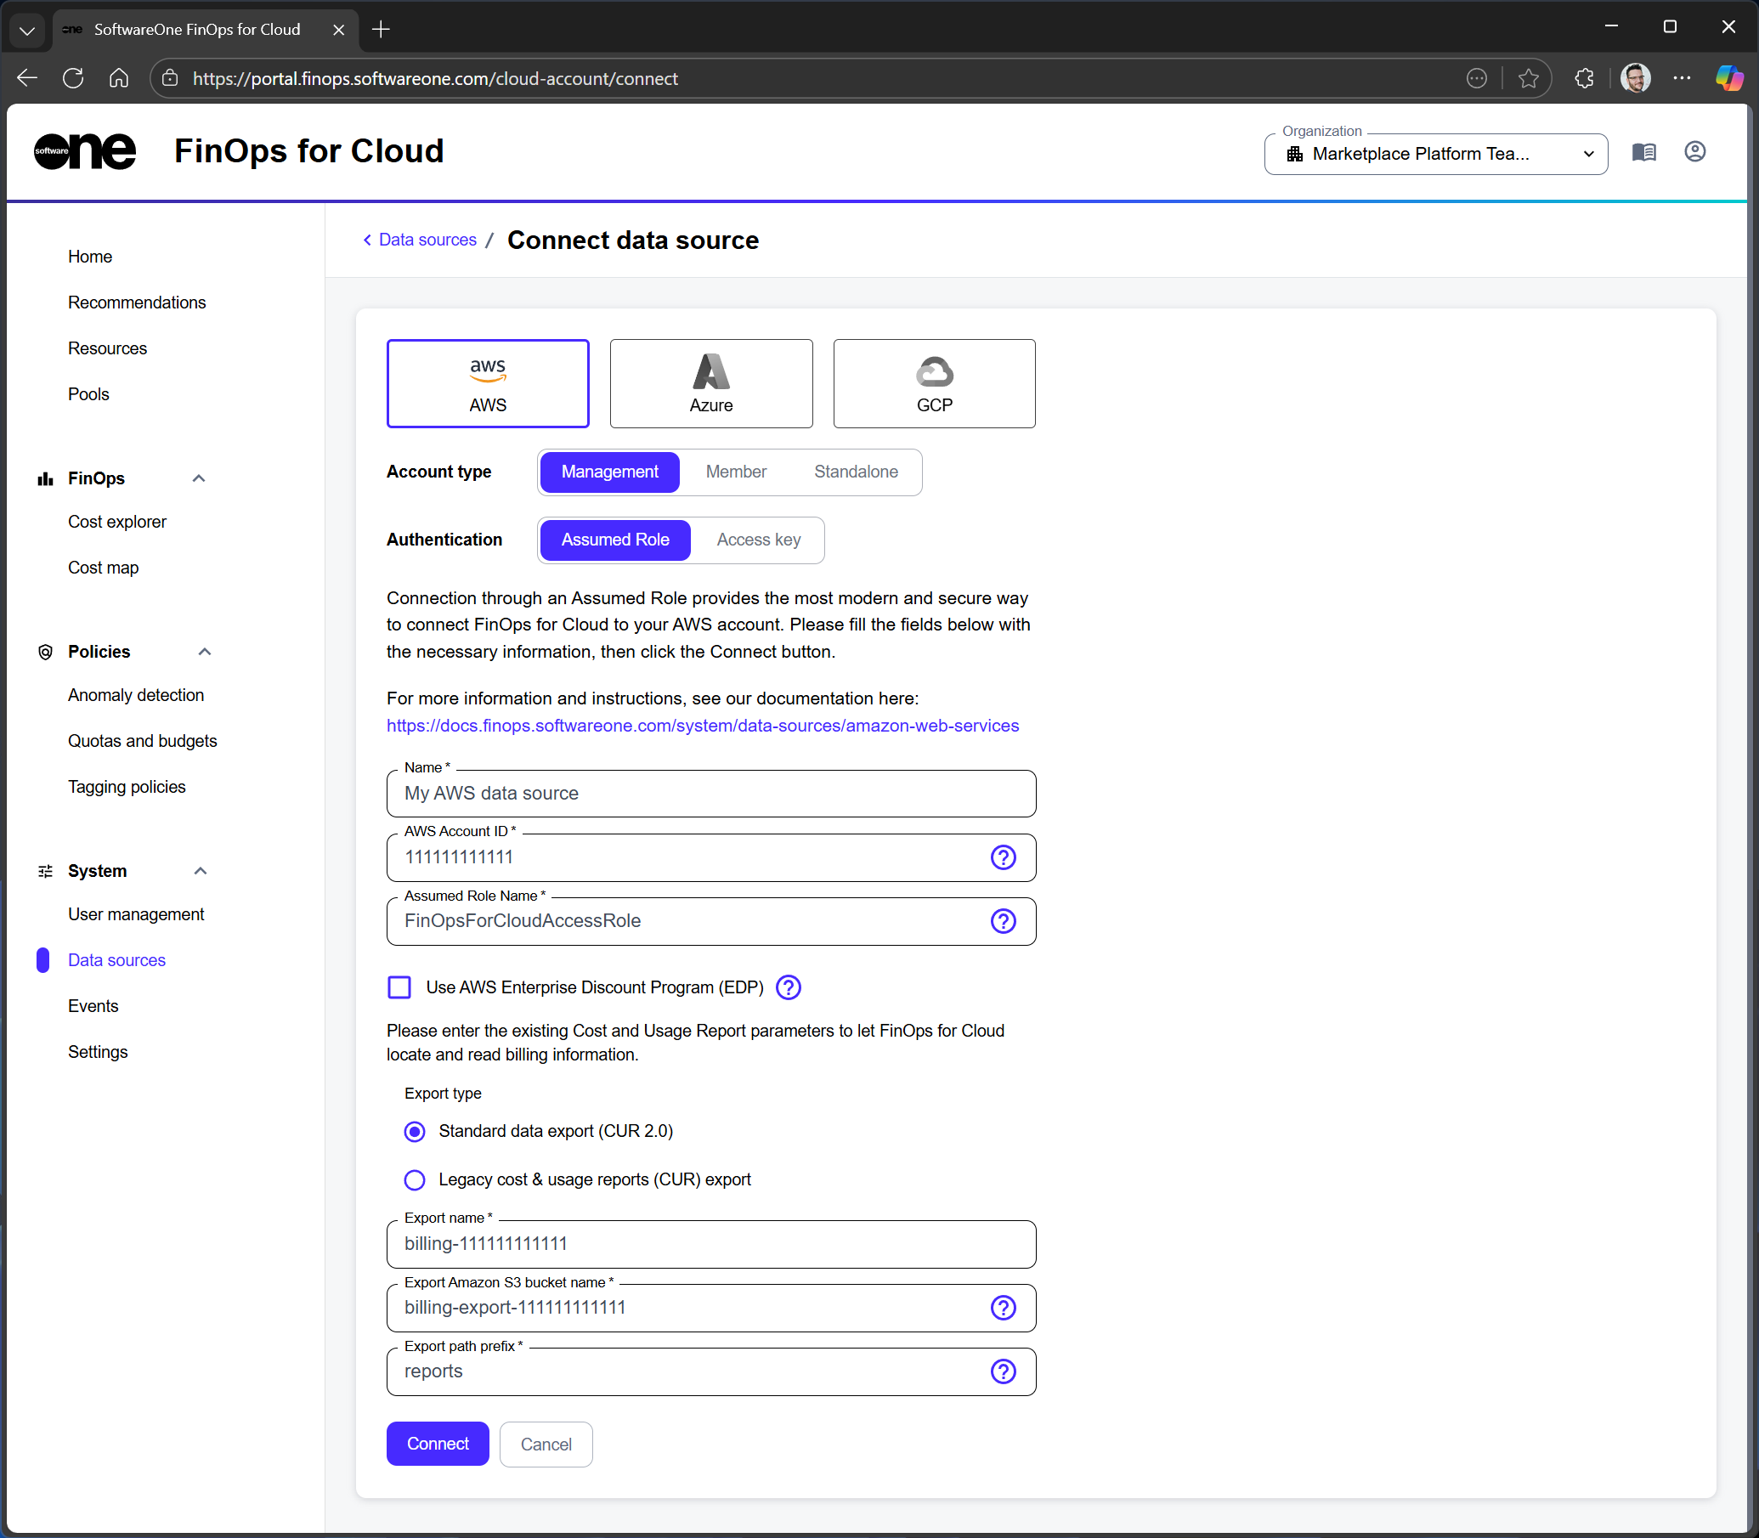Select Legacy cost & usage reports export
This screenshot has width=1759, height=1538.
(415, 1179)
